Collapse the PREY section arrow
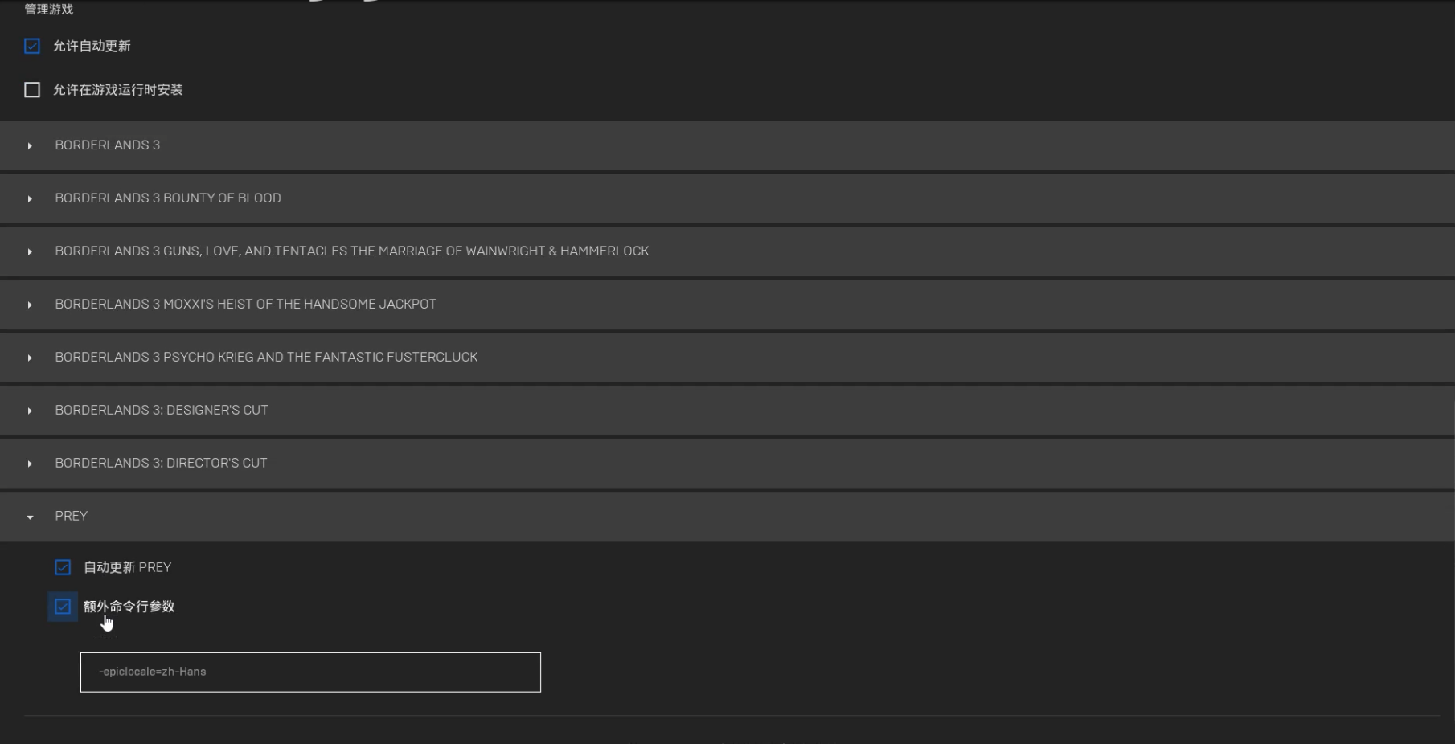 pos(30,517)
